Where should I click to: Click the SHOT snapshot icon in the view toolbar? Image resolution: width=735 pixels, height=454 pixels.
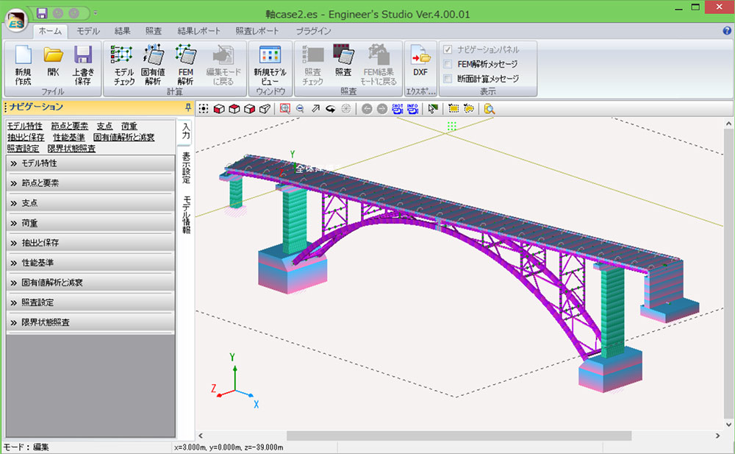[x=397, y=109]
